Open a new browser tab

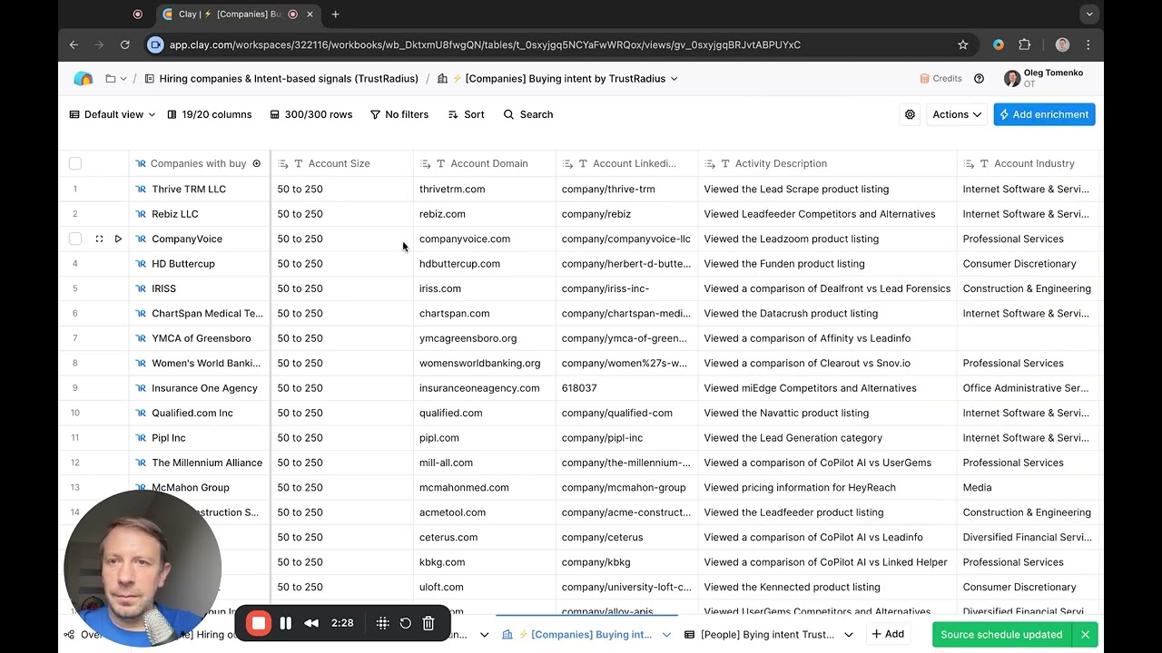pyautogui.click(x=335, y=14)
